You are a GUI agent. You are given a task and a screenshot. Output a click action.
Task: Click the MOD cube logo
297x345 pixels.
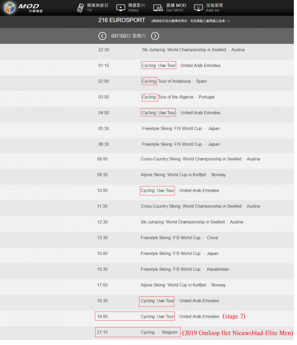(9, 8)
